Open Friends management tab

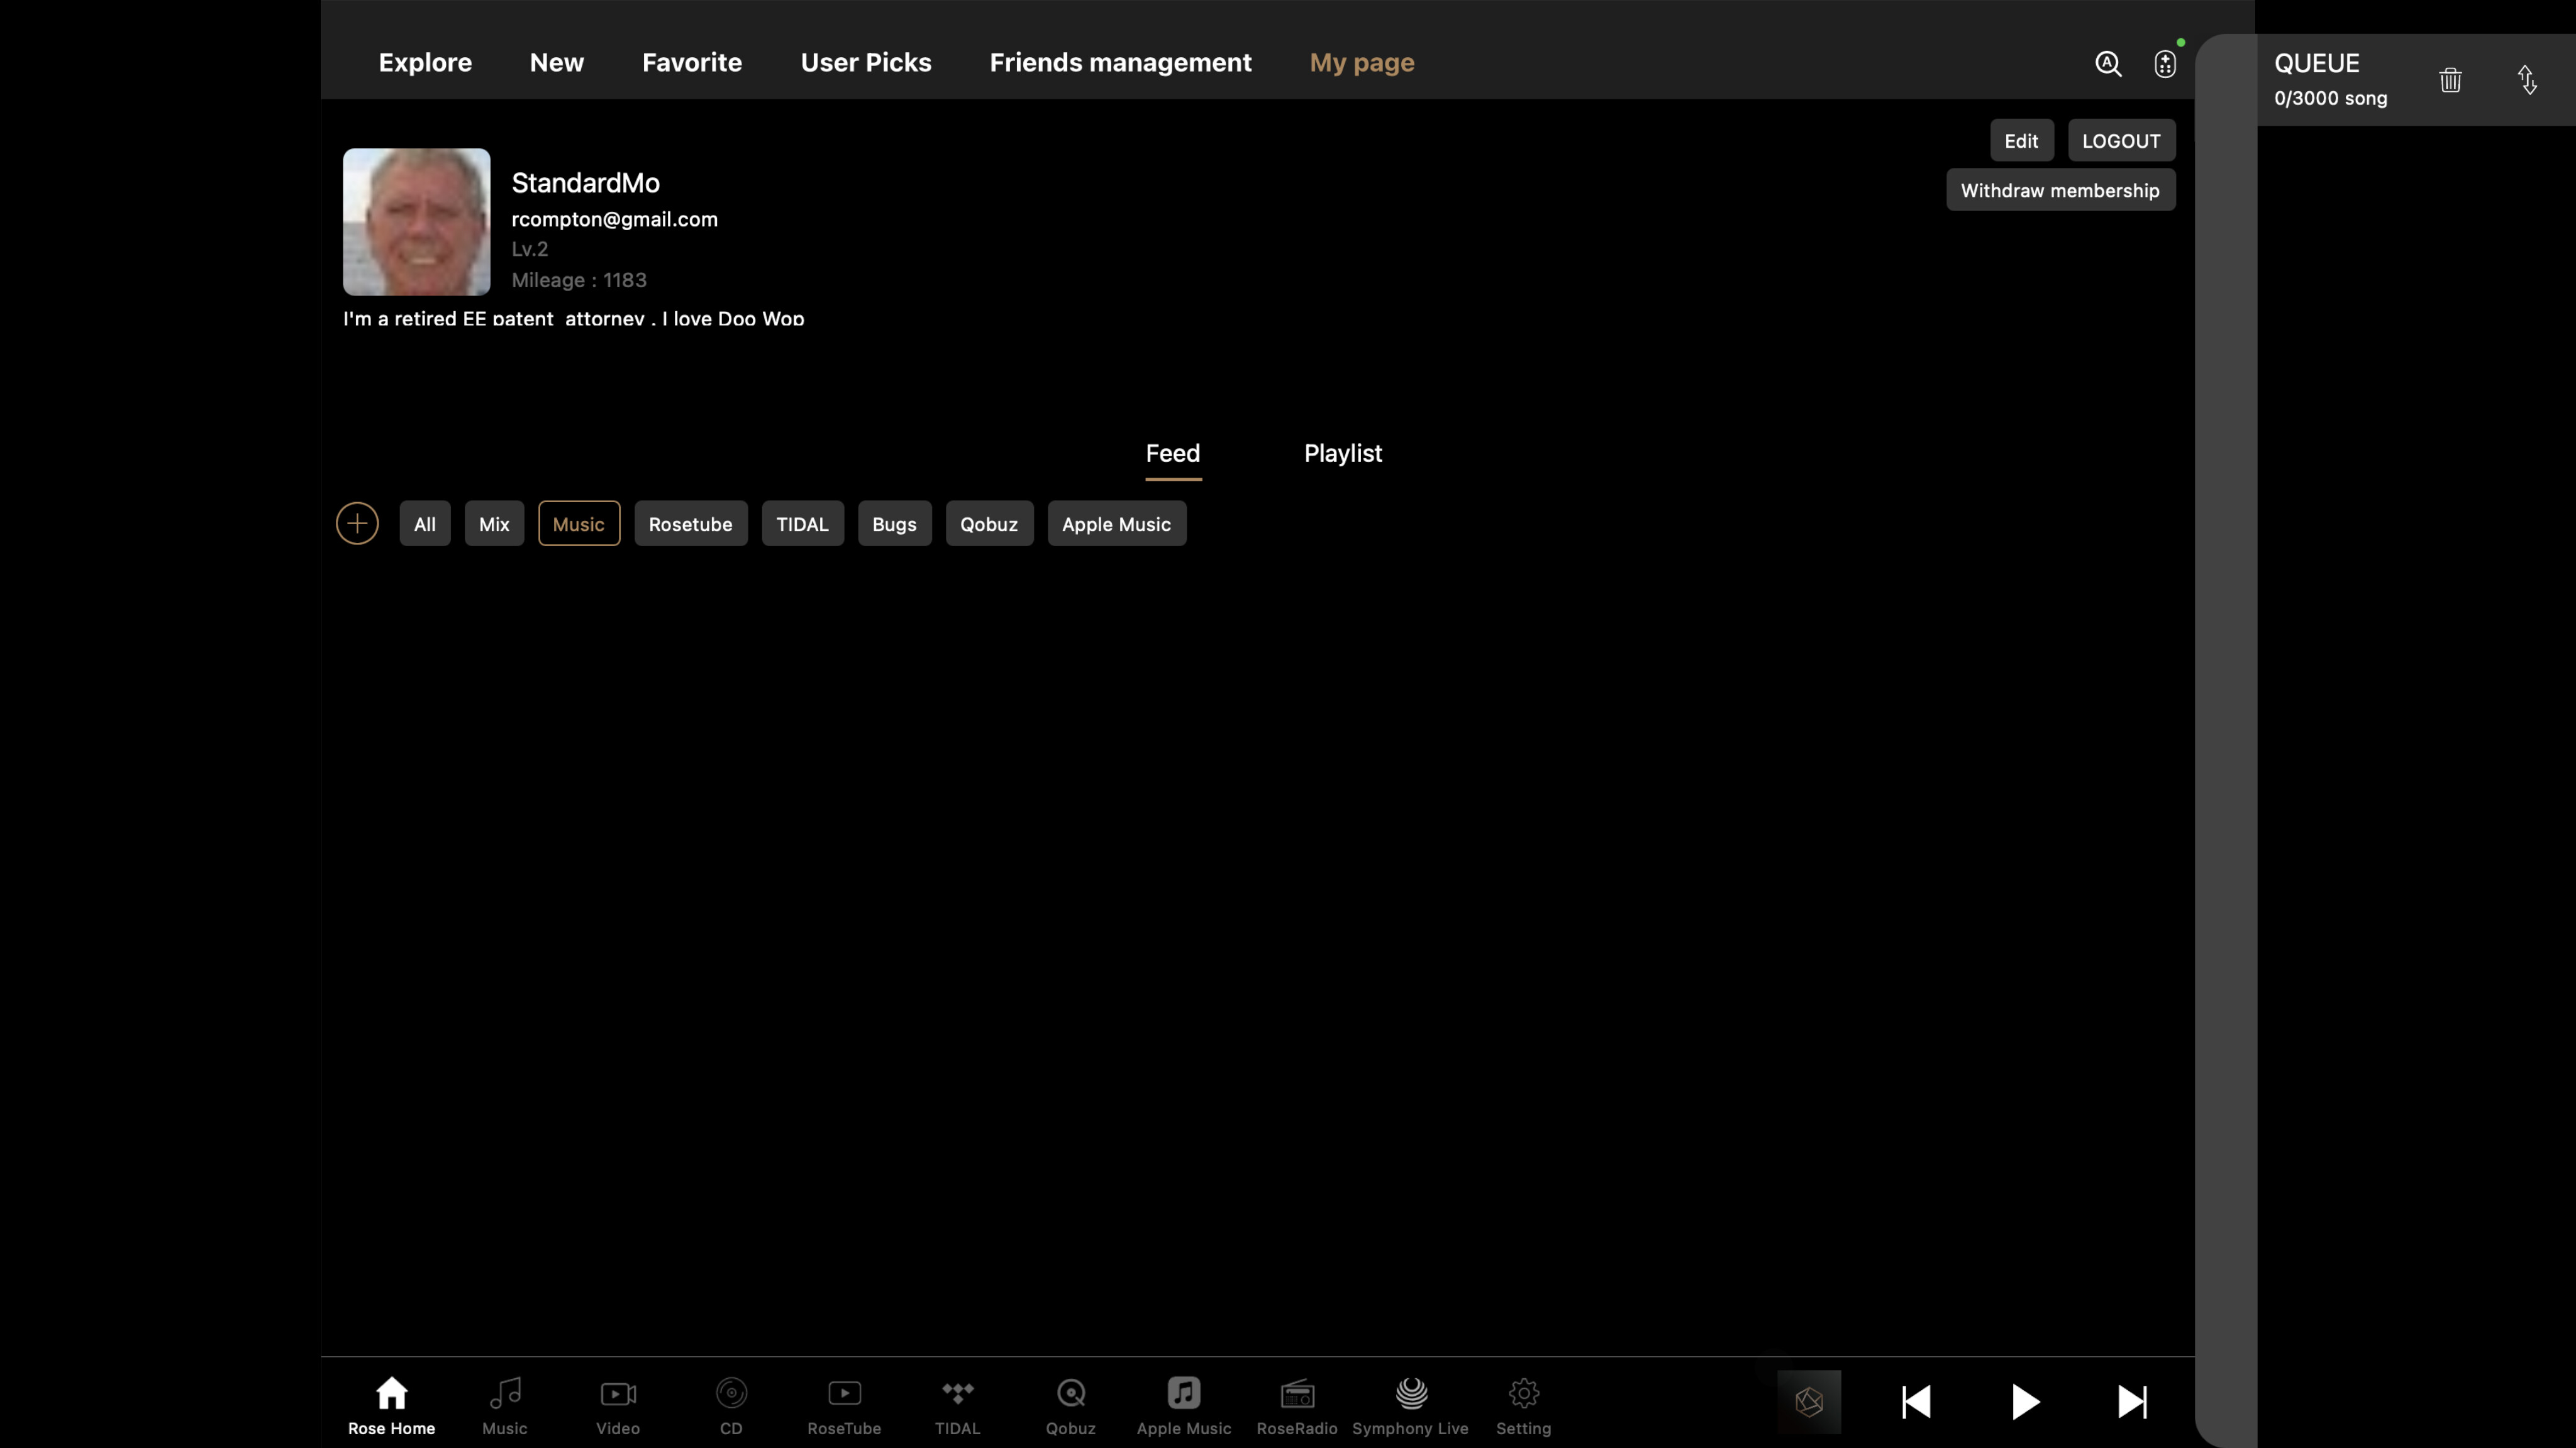1121,63
